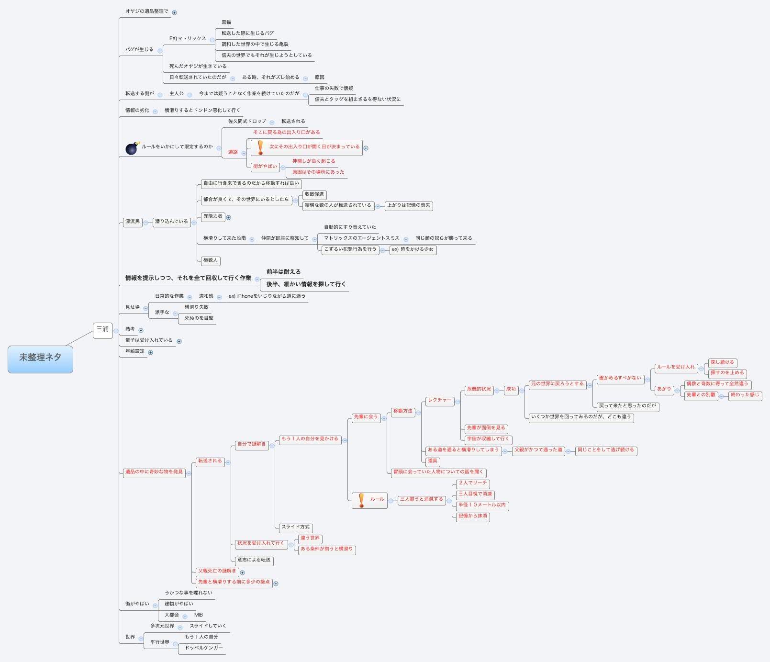Expand the 熟考 node via its plus button

pos(141,330)
